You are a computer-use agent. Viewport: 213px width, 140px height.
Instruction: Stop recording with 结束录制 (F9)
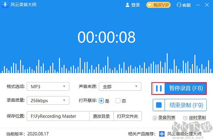click(x=180, y=105)
